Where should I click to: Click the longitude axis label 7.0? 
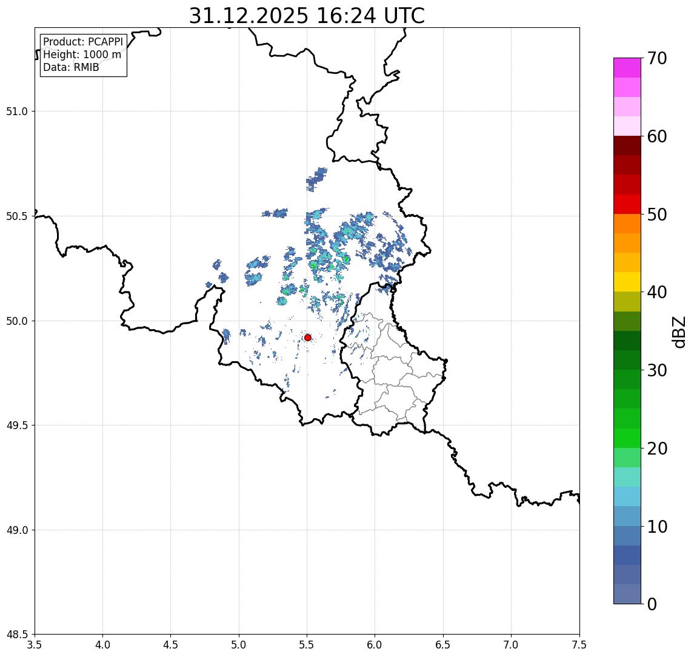(511, 645)
